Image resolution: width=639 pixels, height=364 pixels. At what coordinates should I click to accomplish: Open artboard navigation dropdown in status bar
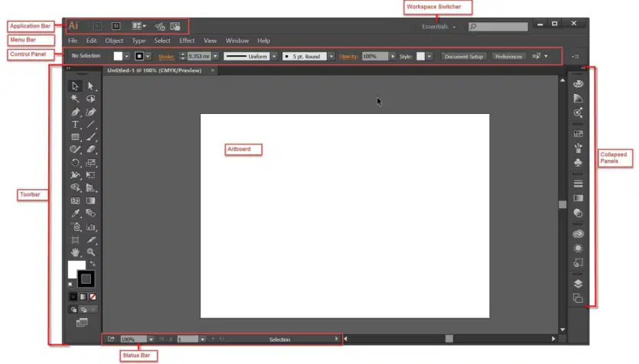(203, 339)
